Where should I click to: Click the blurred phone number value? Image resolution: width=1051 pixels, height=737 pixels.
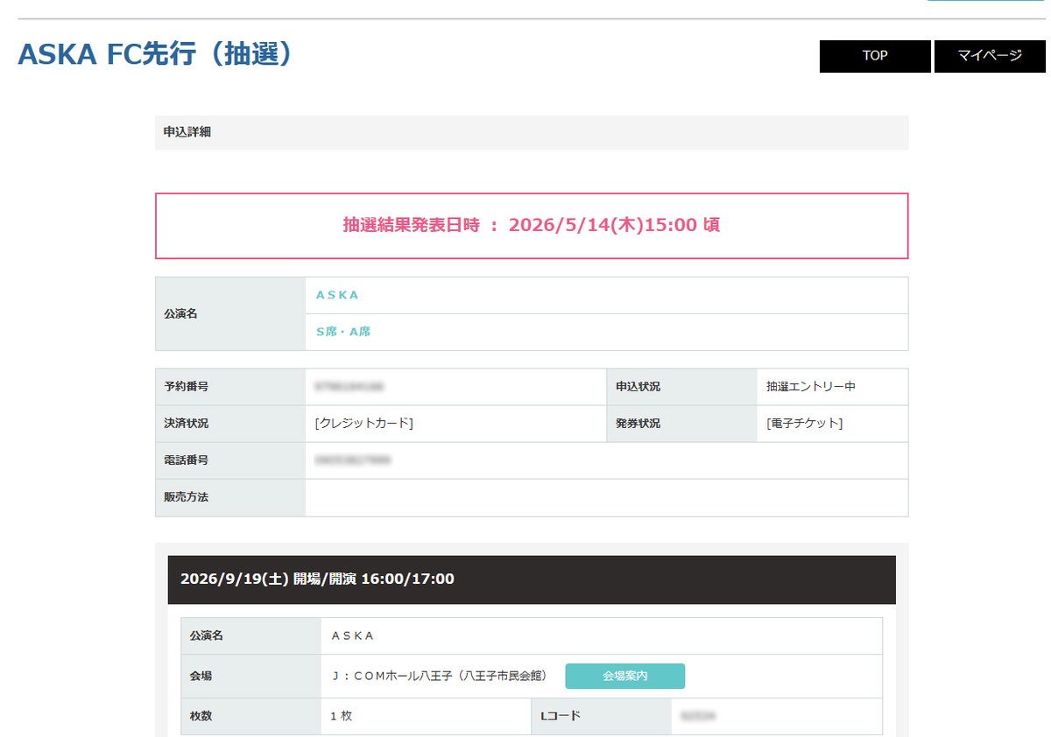[353, 460]
